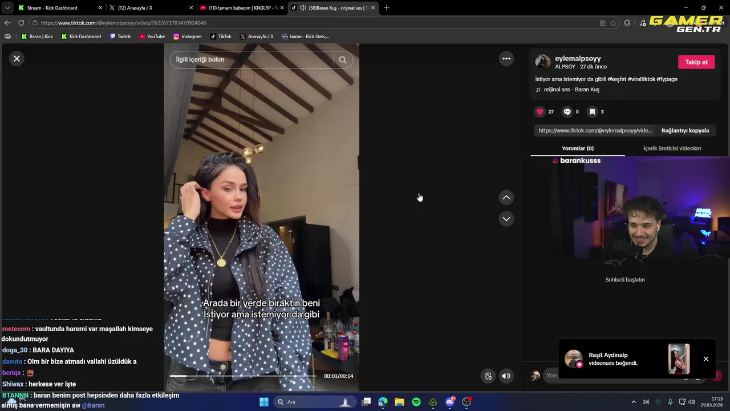This screenshot has height=411, width=730.
Task: Open Discord from taskbar
Action: pos(450,402)
